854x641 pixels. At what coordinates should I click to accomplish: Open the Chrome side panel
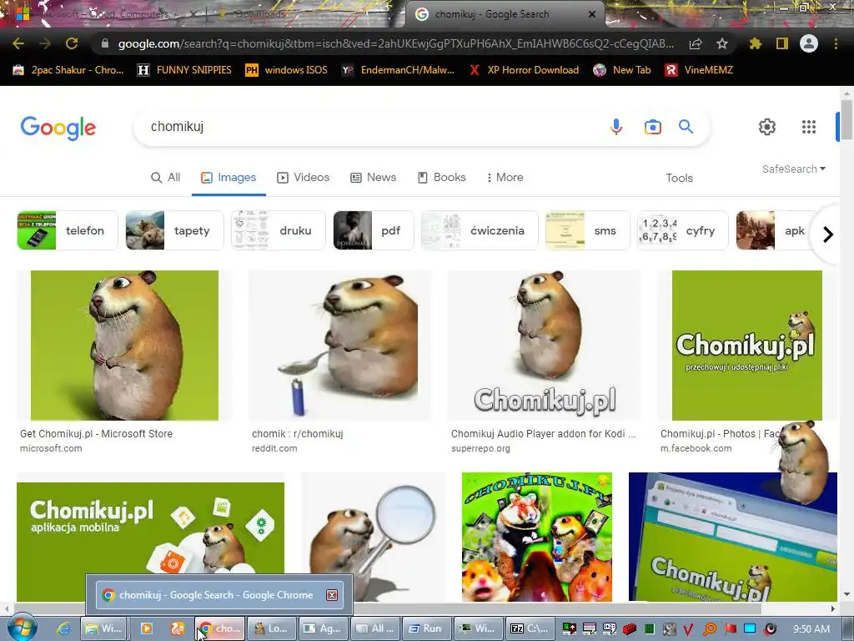[x=782, y=43]
